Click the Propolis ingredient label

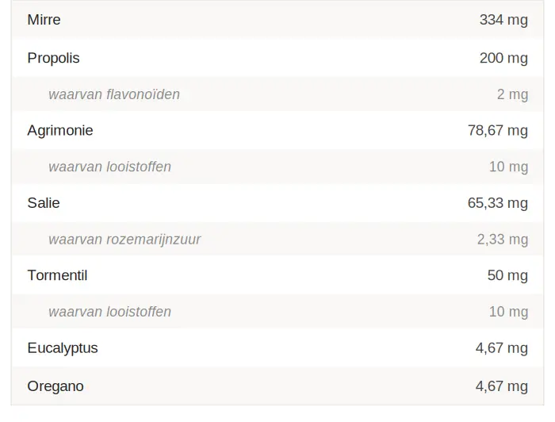tap(53, 58)
